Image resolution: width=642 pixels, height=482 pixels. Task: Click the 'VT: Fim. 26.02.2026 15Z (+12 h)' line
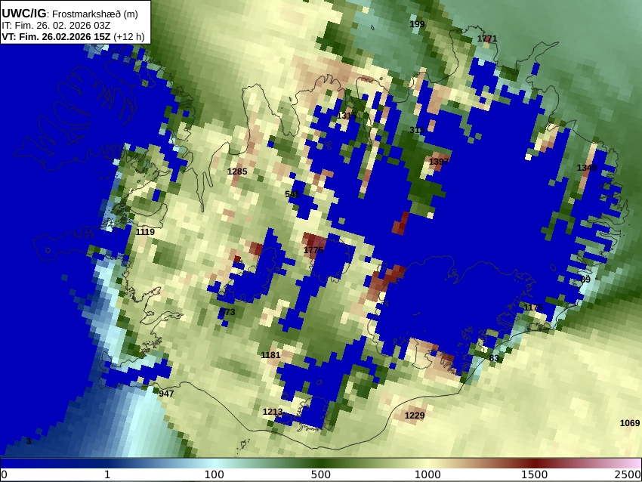click(x=73, y=36)
